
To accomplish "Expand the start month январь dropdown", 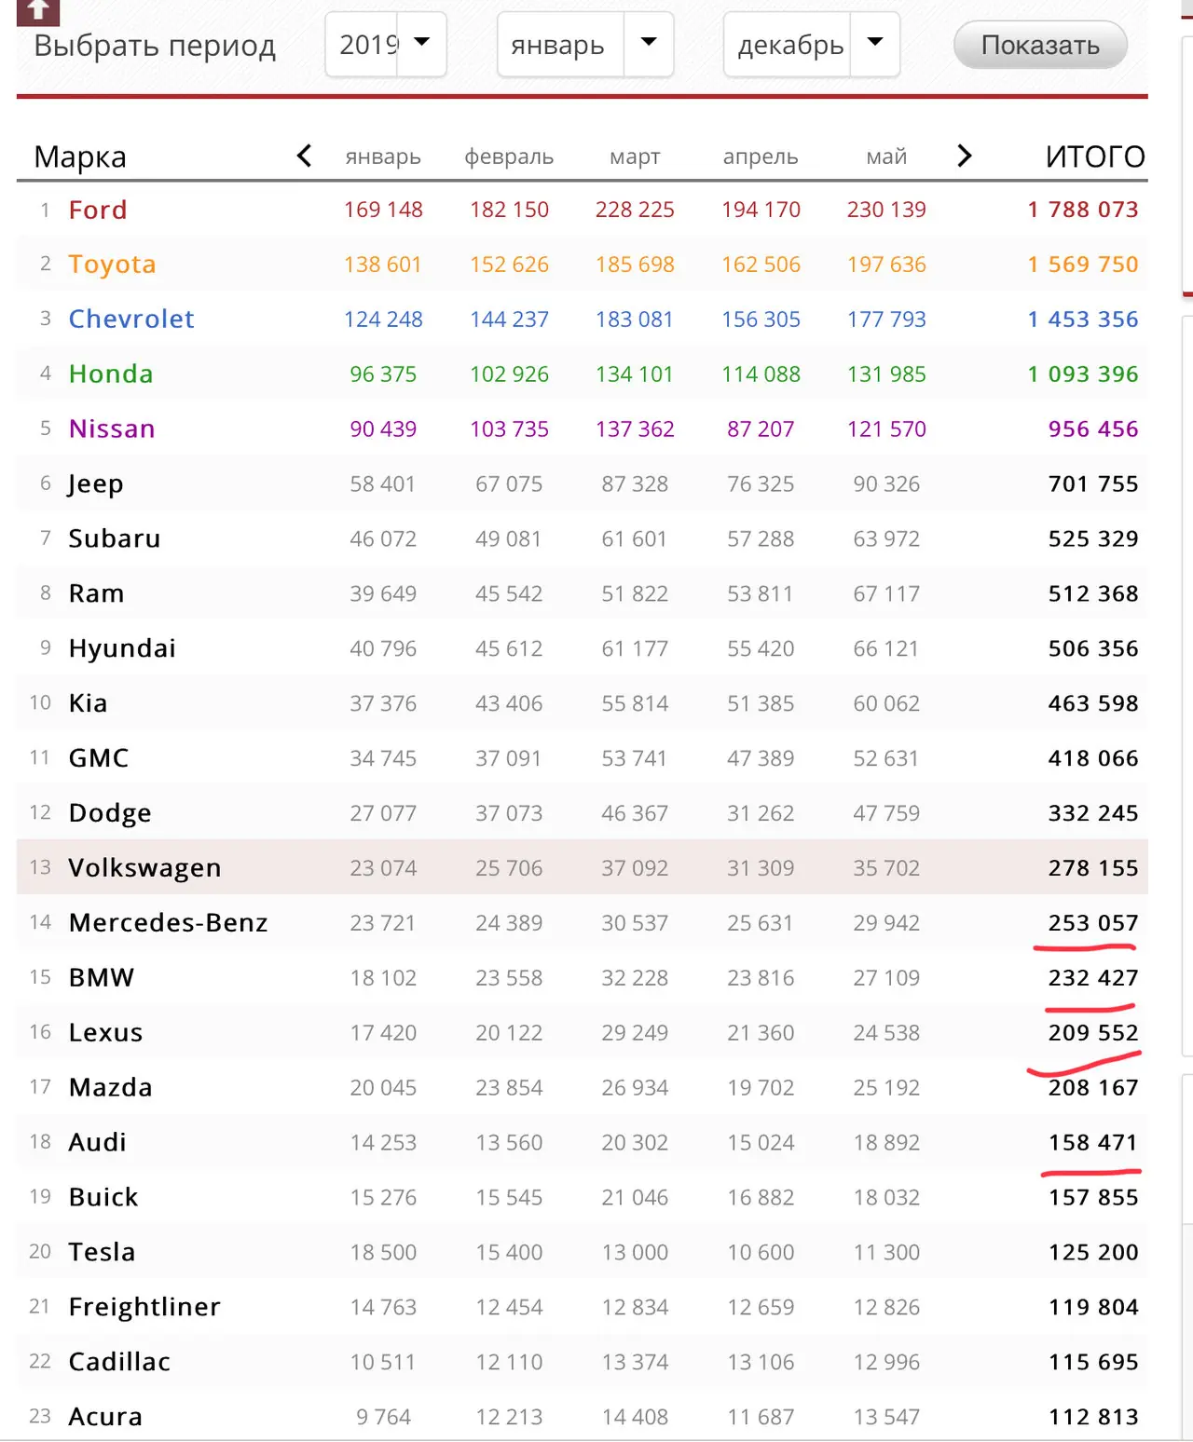I will point(585,45).
